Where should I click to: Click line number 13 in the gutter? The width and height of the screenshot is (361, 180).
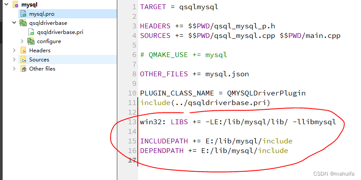(132, 122)
